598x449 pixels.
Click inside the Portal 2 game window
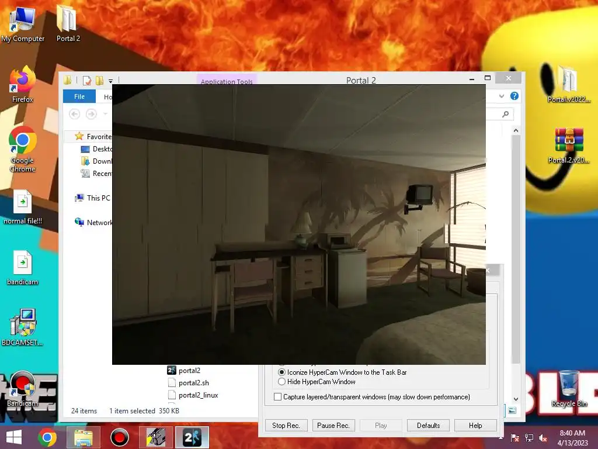299,224
